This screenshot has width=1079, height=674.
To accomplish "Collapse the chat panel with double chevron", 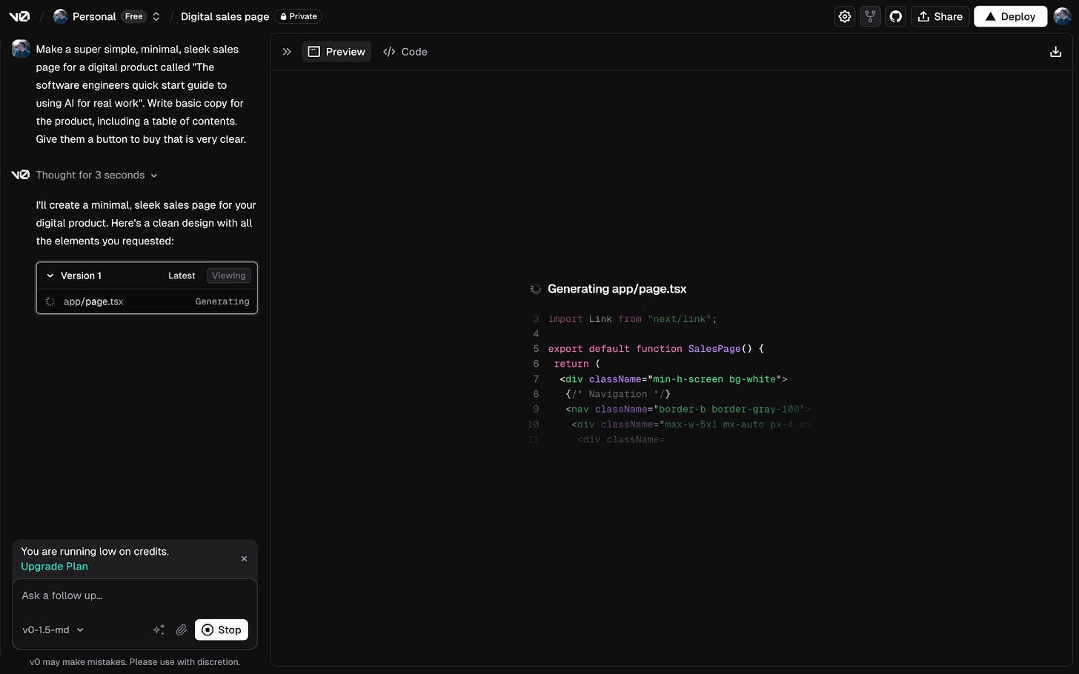I will point(287,52).
